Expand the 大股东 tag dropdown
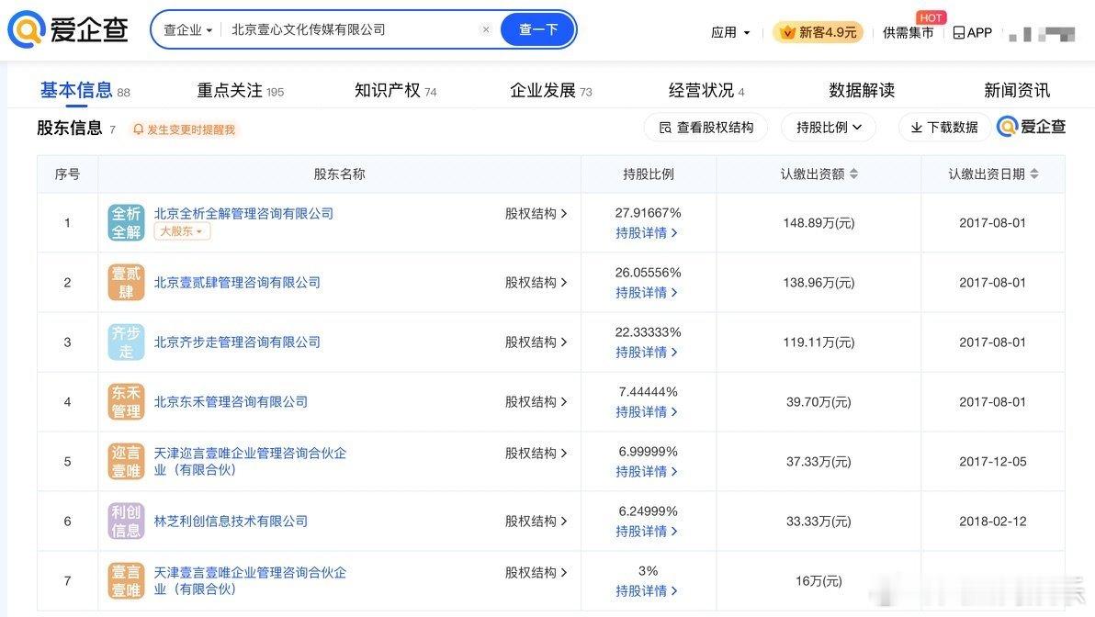This screenshot has height=617, width=1095. (x=182, y=231)
